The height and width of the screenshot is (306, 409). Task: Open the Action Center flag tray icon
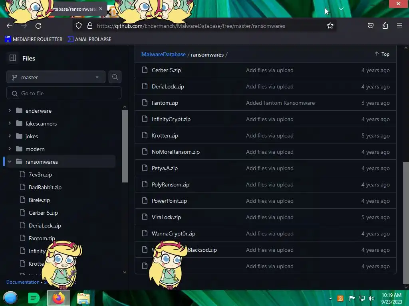coord(352,298)
